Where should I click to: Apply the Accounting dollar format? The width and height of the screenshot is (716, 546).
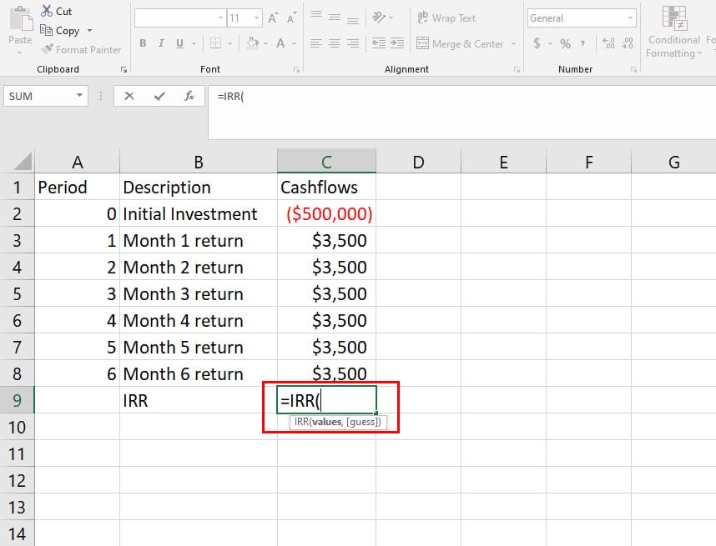click(539, 43)
